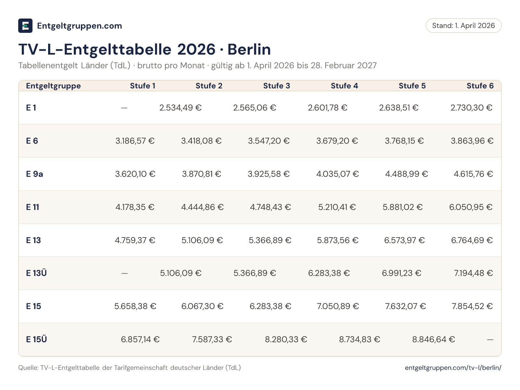Click the E 15Ü row label
Screen dimensions: 520x390
pos(36,339)
